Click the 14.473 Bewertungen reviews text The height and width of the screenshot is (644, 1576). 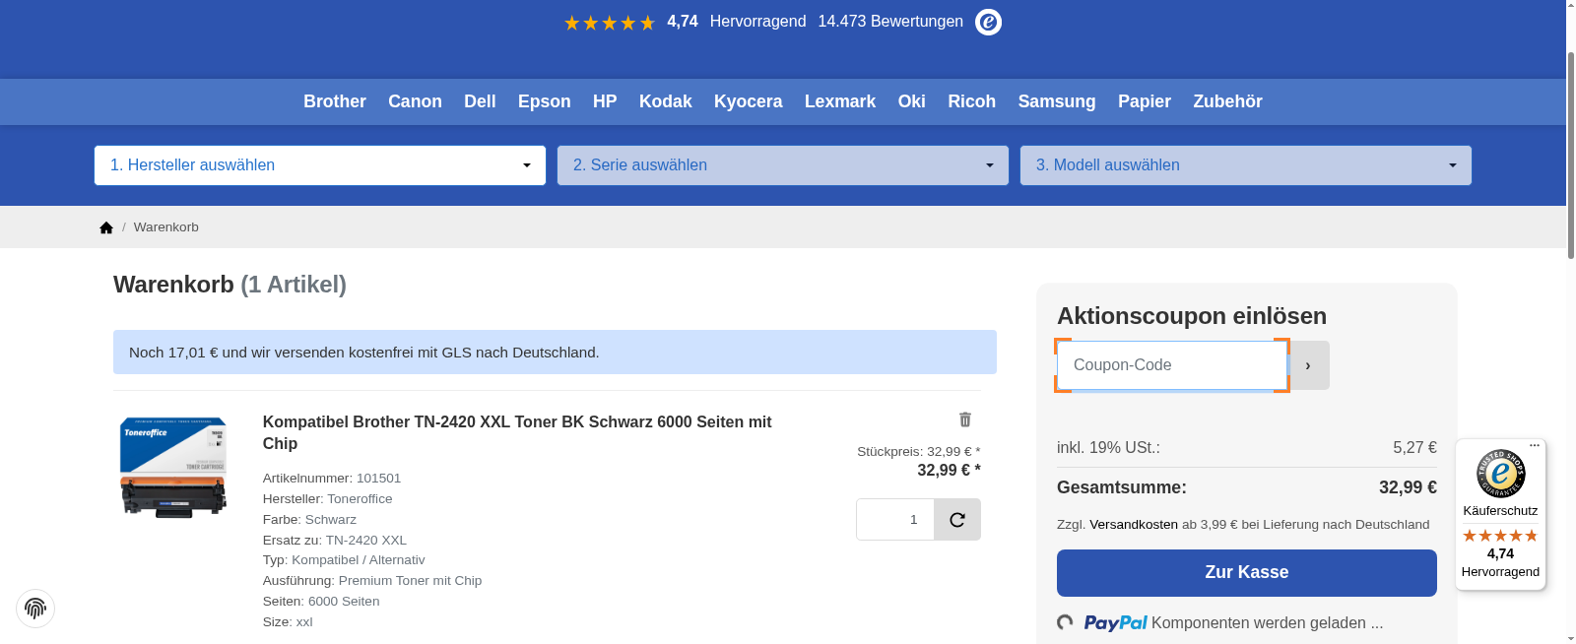pos(890,22)
